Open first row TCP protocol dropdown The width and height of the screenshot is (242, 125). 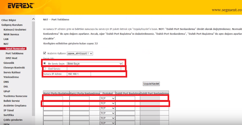point(107,98)
